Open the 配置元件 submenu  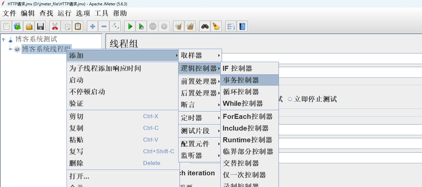pyautogui.click(x=200, y=144)
